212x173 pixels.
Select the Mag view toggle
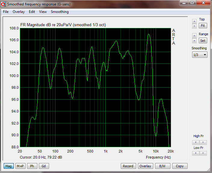8,166
